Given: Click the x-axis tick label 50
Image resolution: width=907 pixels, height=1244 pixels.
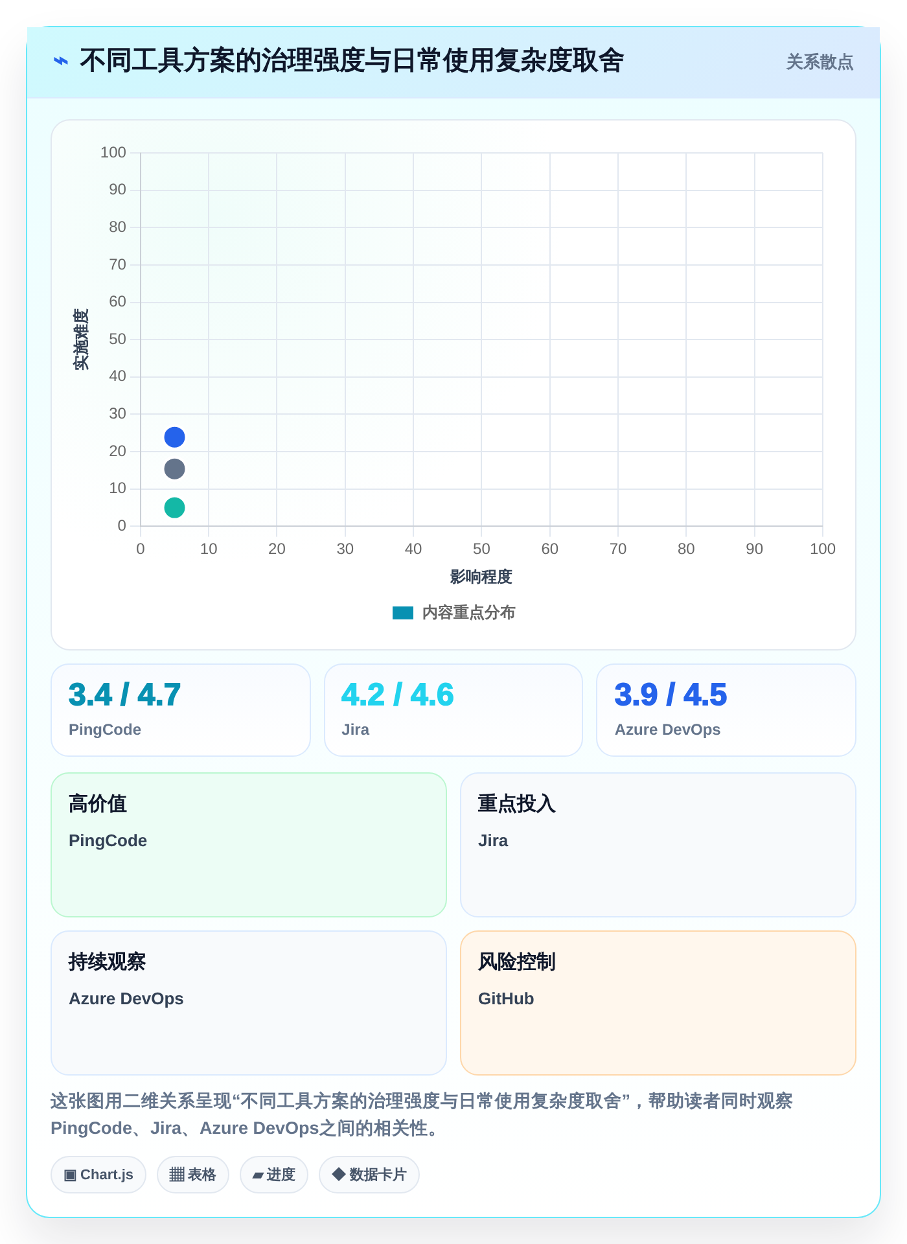Looking at the screenshot, I should pos(481,549).
